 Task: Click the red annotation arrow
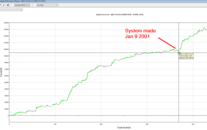167,43
